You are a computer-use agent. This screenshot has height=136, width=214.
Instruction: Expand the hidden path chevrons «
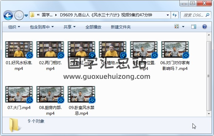click(38, 15)
